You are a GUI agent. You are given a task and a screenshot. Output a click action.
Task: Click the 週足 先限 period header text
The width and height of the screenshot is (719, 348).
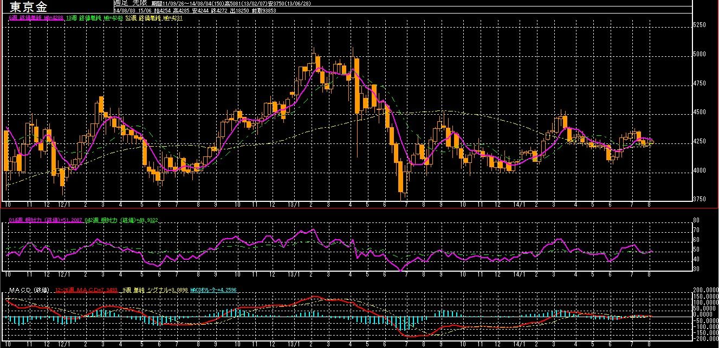[x=131, y=3]
